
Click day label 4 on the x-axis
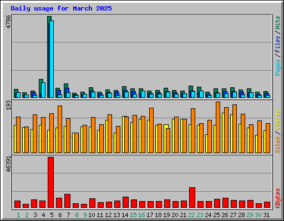(43, 215)
